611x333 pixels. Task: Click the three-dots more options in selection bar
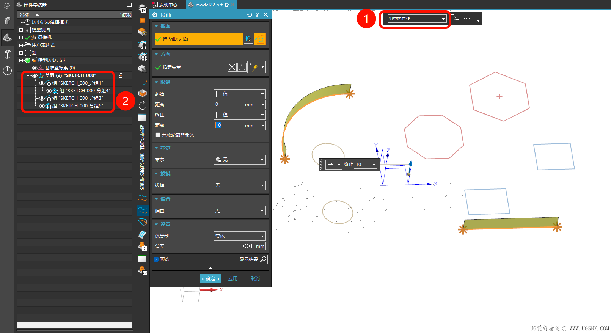tap(467, 19)
